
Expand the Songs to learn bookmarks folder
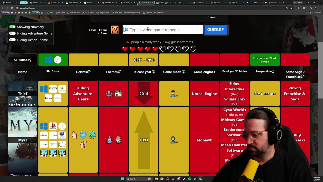[x=103, y=12]
